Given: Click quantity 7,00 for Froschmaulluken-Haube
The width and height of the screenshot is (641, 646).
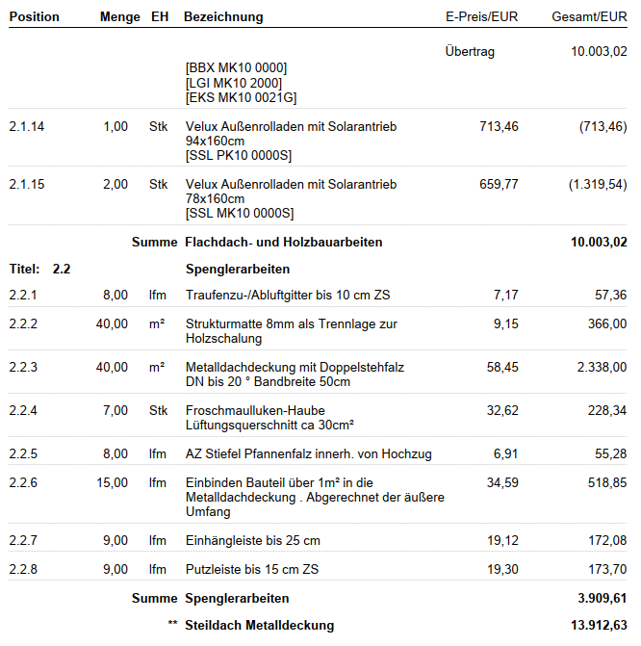Looking at the screenshot, I should click(x=115, y=410).
